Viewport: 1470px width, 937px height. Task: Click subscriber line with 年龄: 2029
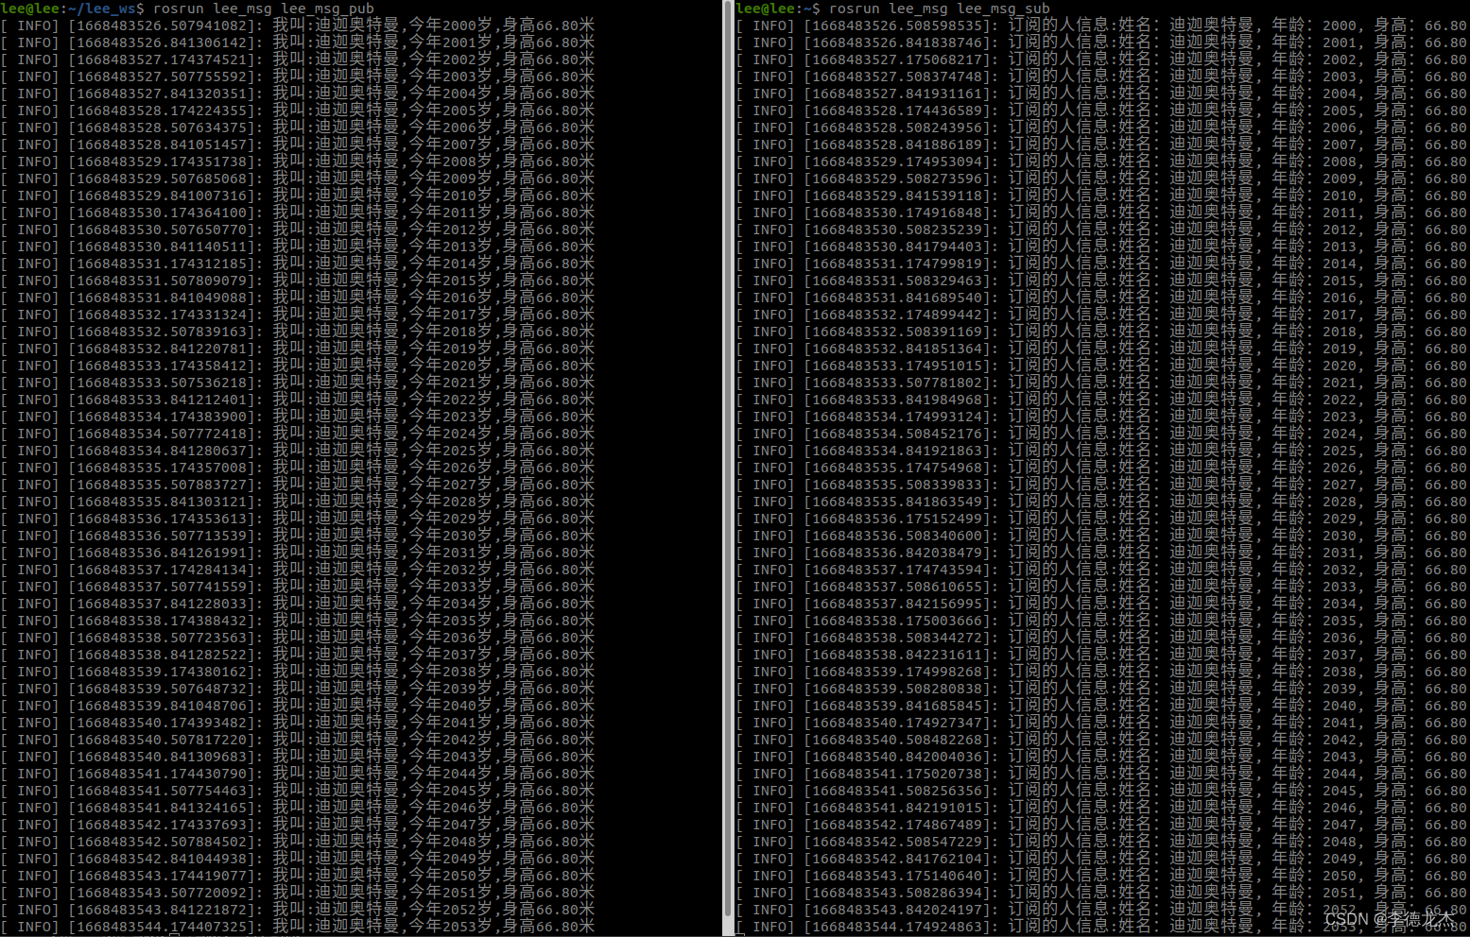(x=1102, y=519)
